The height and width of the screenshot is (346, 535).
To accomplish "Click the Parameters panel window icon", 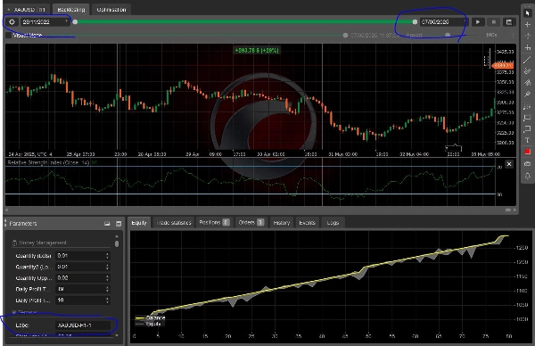I will (x=119, y=224).
